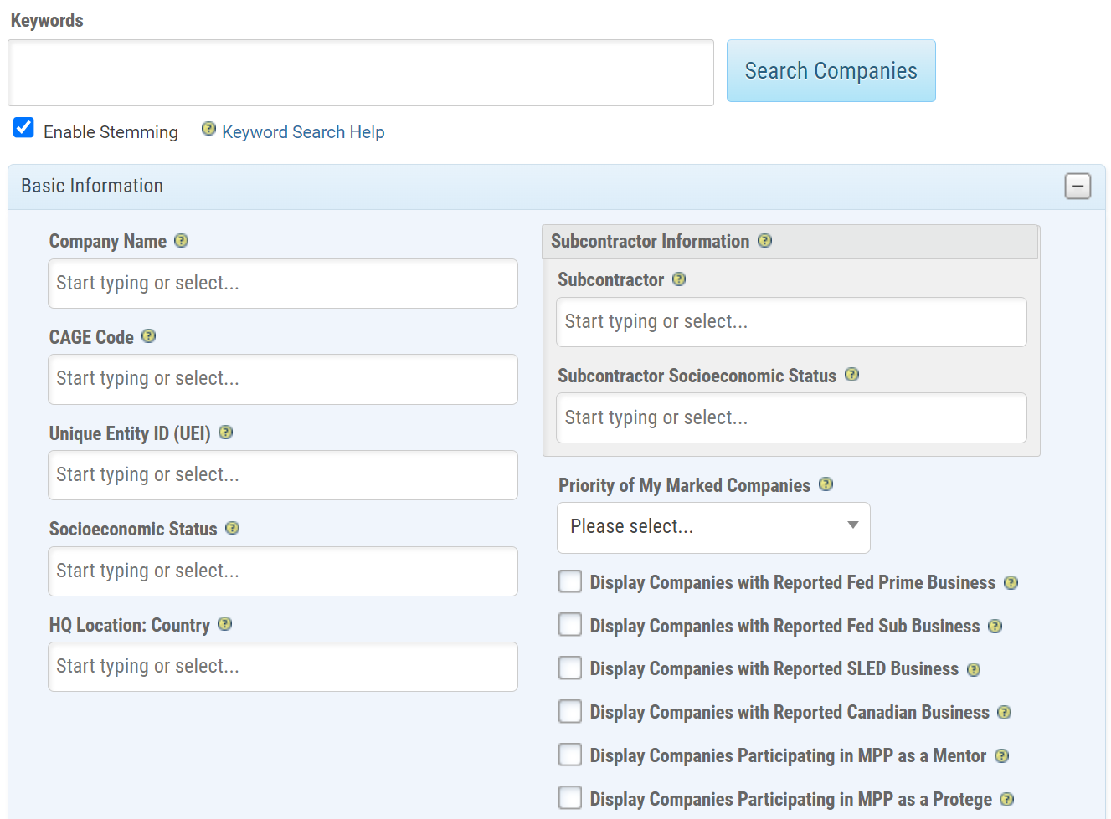Show help for HQ Location: Country

click(224, 624)
